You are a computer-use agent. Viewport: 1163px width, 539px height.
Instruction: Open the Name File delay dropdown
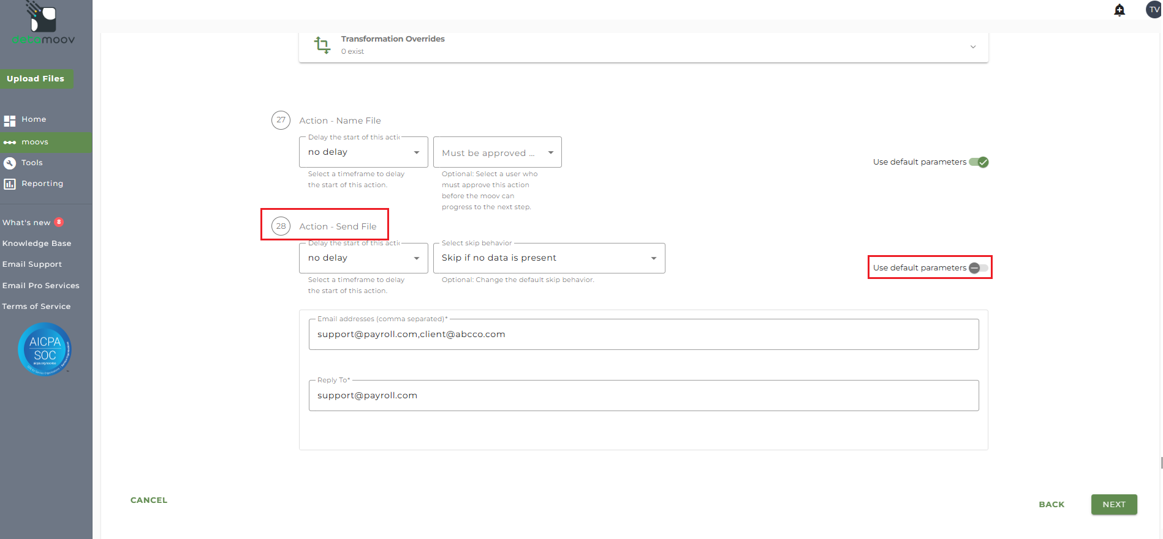[x=363, y=152]
